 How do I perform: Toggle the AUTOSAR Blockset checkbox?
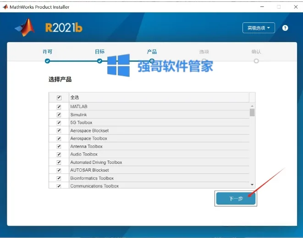click(x=59, y=170)
